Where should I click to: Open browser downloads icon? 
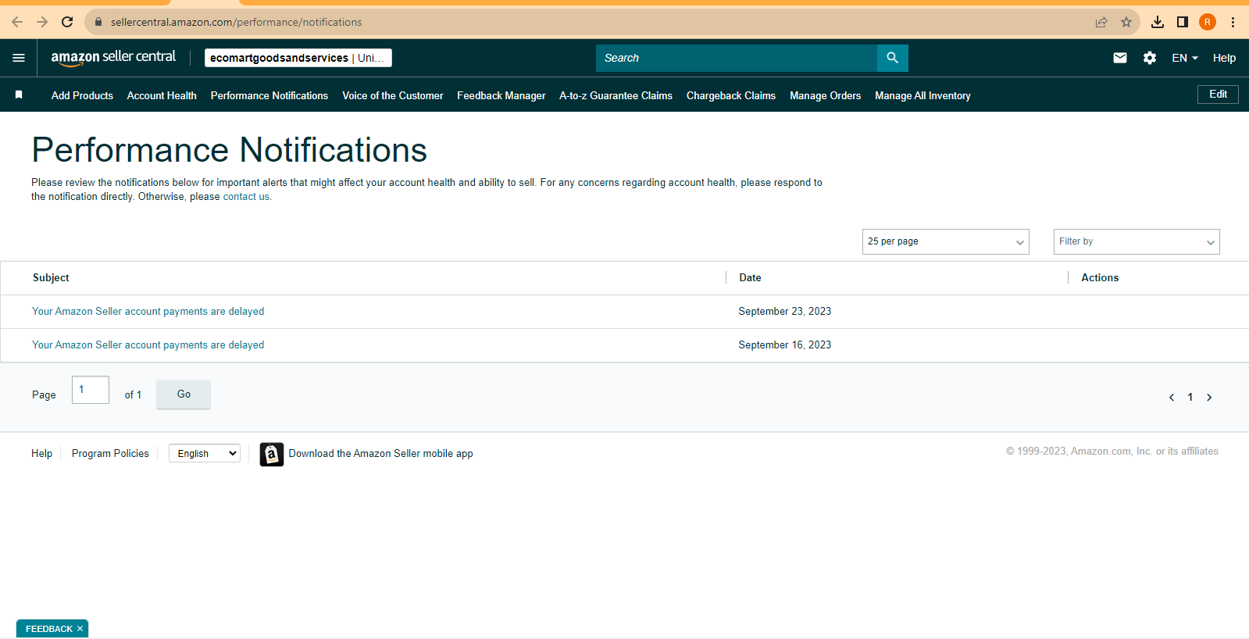tap(1158, 22)
